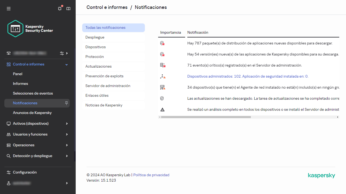Click Las actualizaciones se han descargado text
The height and width of the screenshot is (194, 346).
coord(263,98)
